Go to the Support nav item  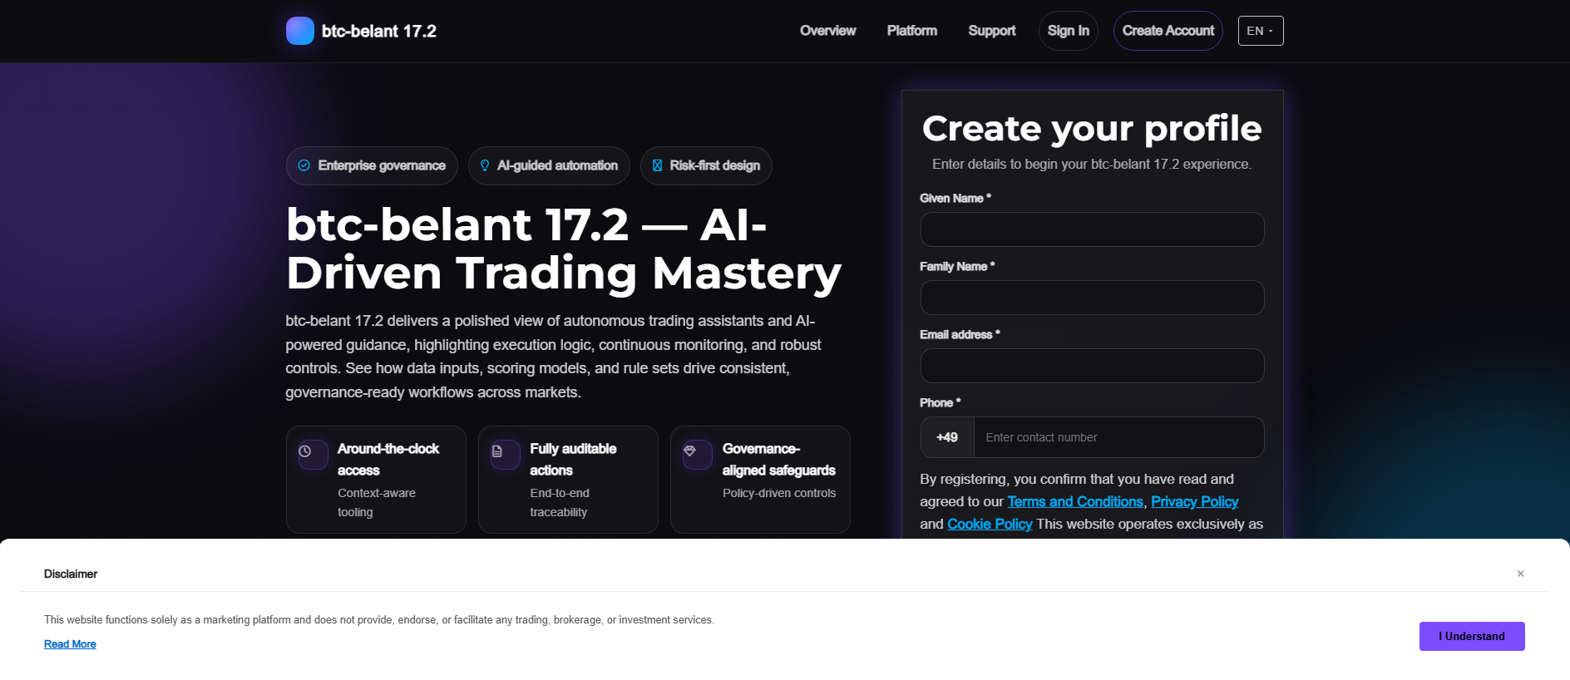(x=992, y=31)
